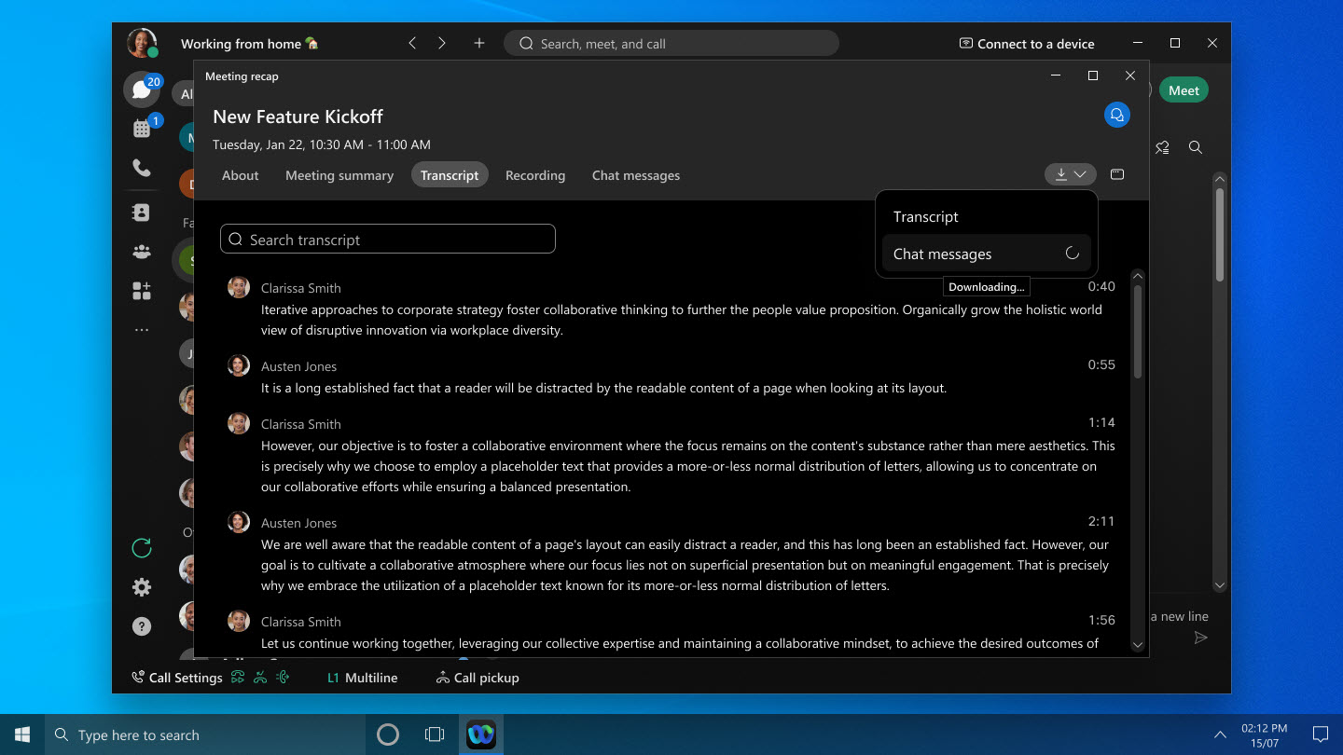Screen dimensions: 1343x755
Task: Click the Call pickup icon in footer
Action: tap(443, 678)
